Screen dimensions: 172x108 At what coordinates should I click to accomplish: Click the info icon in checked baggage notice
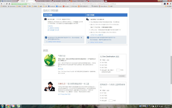pyautogui.click(x=46, y=38)
